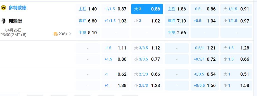Pick handicap -0/0.5 at 0.54

point(205,74)
